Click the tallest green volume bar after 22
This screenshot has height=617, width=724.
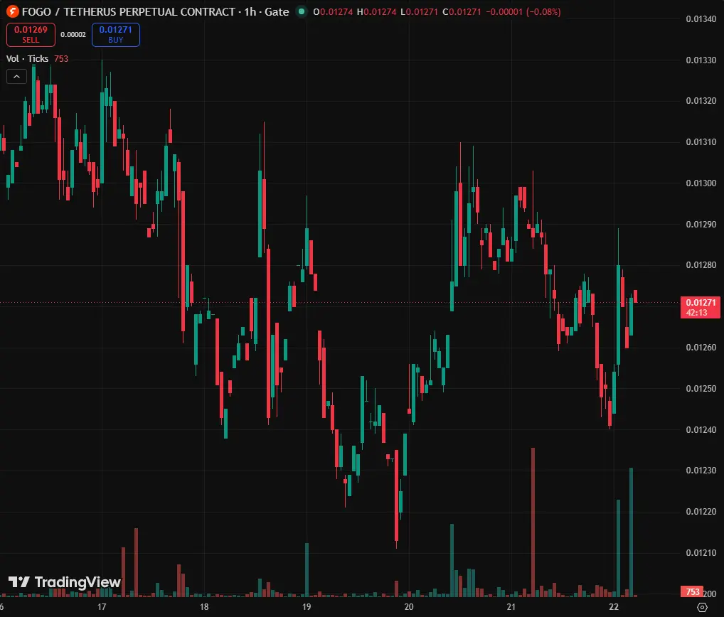tap(632, 532)
